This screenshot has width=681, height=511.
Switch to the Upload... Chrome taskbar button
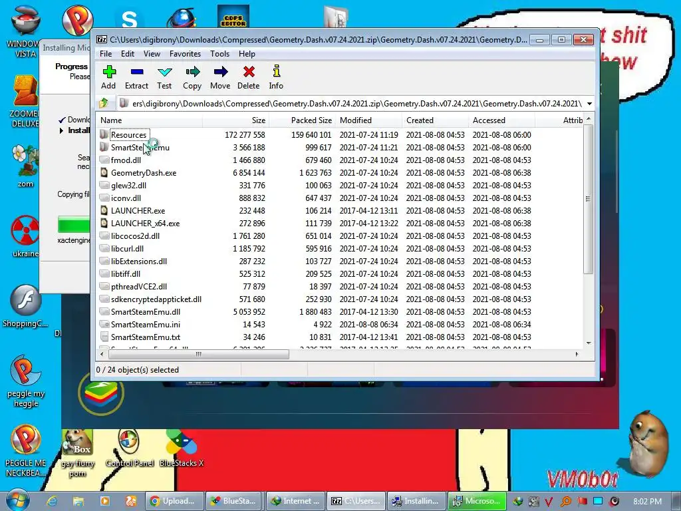tap(174, 501)
